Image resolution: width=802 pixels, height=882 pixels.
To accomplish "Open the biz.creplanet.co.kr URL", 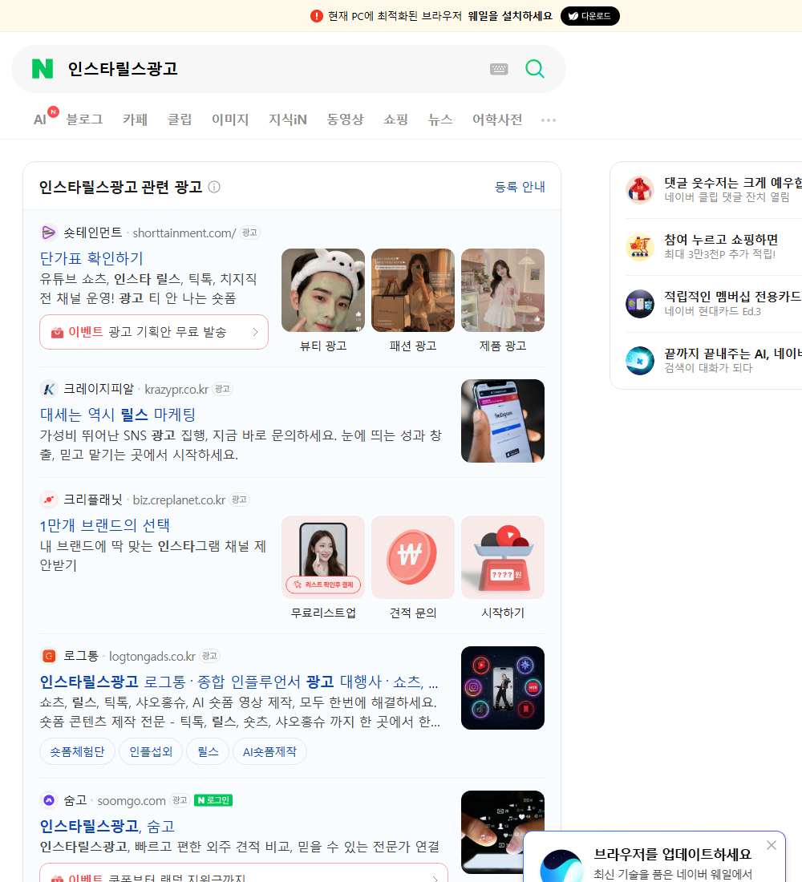I will (179, 500).
